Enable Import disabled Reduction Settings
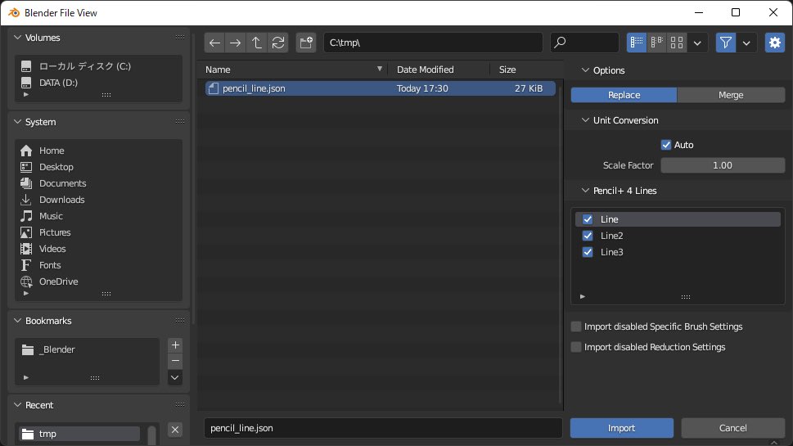Viewport: 793px width, 446px height. [x=576, y=347]
